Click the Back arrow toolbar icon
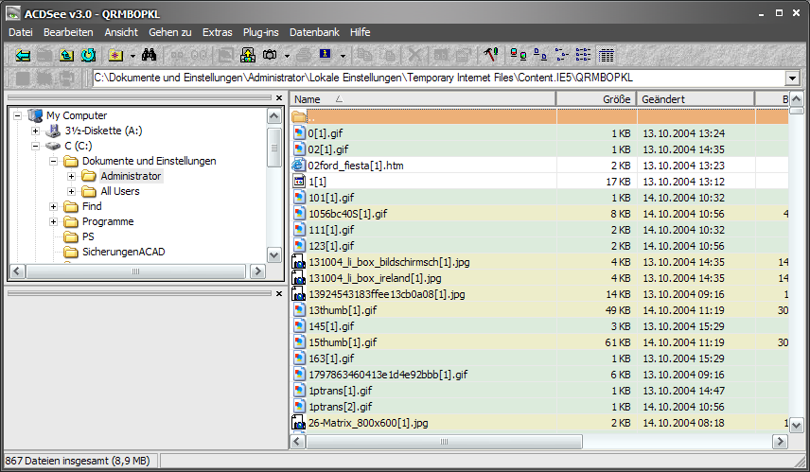The height and width of the screenshot is (472, 810). click(22, 55)
